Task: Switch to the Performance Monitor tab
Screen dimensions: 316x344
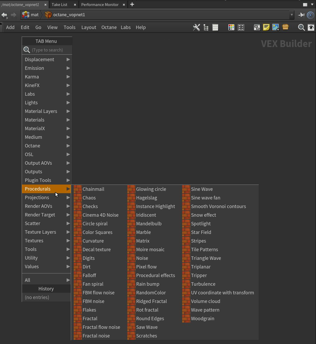Action: (100, 4)
